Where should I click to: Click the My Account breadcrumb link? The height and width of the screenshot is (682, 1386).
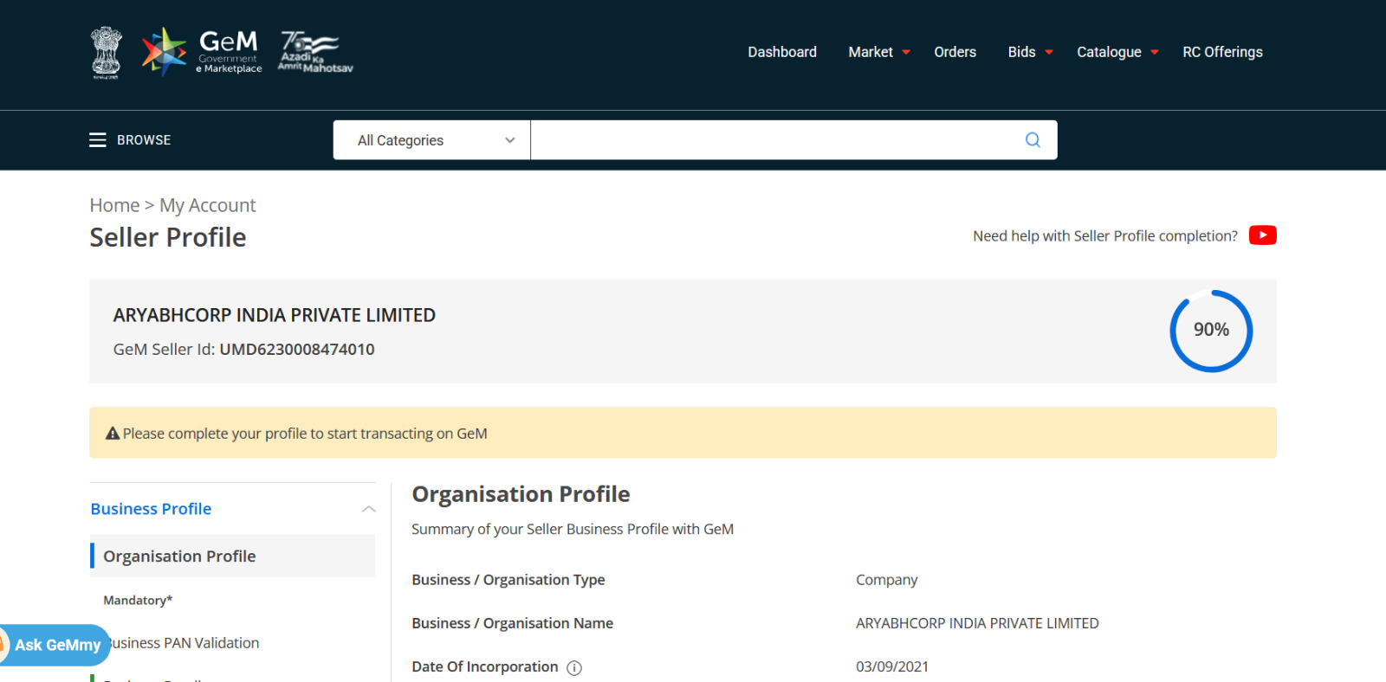point(208,205)
